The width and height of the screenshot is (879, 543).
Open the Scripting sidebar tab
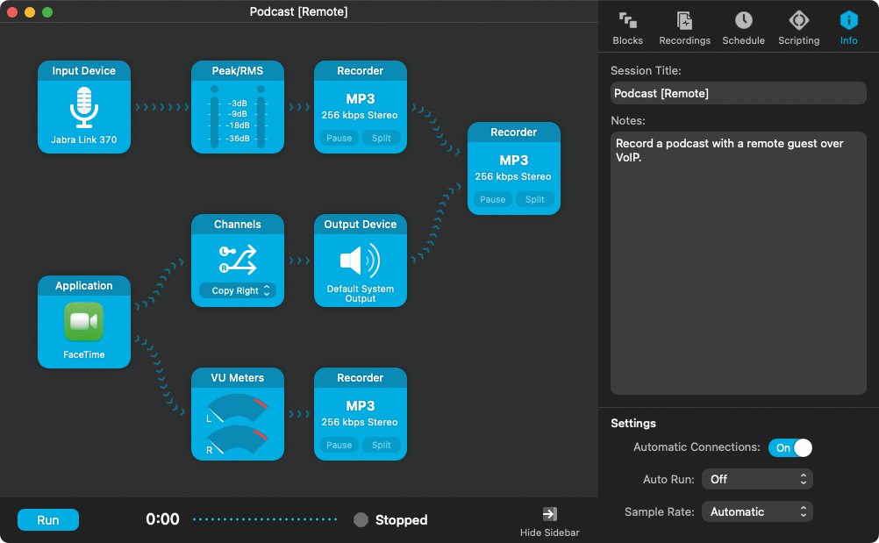(x=798, y=28)
